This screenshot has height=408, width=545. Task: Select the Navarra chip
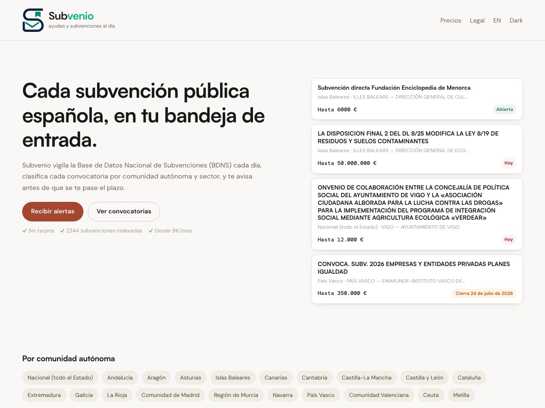(x=283, y=395)
